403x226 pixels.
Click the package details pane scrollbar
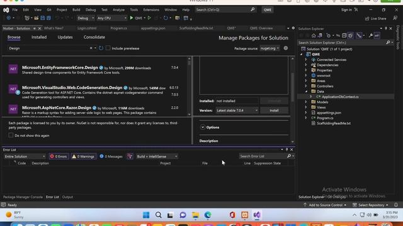292,100
